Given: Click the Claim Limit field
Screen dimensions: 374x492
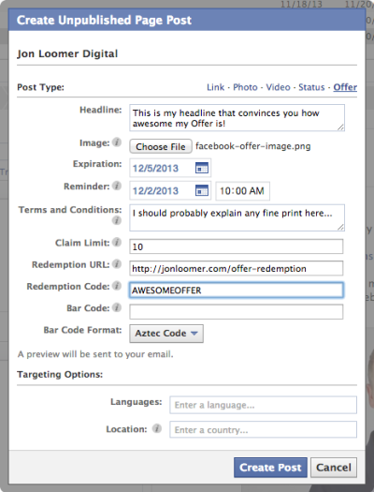Looking at the screenshot, I should click(x=237, y=246).
